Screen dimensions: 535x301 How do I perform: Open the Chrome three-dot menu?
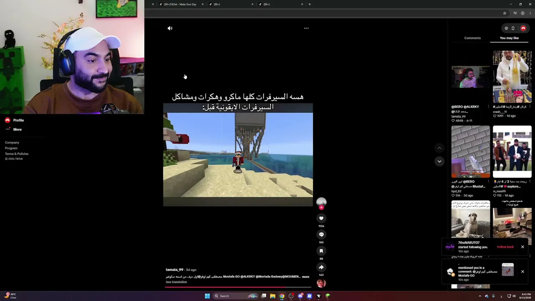530,13
